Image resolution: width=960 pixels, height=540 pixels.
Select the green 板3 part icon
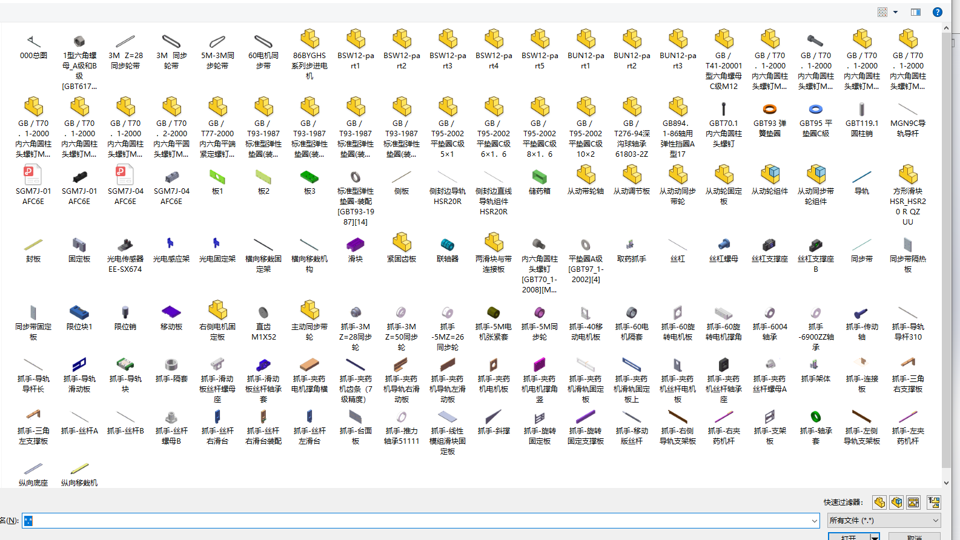310,177
